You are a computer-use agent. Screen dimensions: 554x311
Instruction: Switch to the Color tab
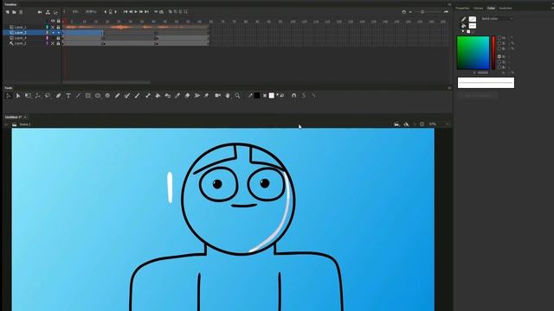pos(491,8)
